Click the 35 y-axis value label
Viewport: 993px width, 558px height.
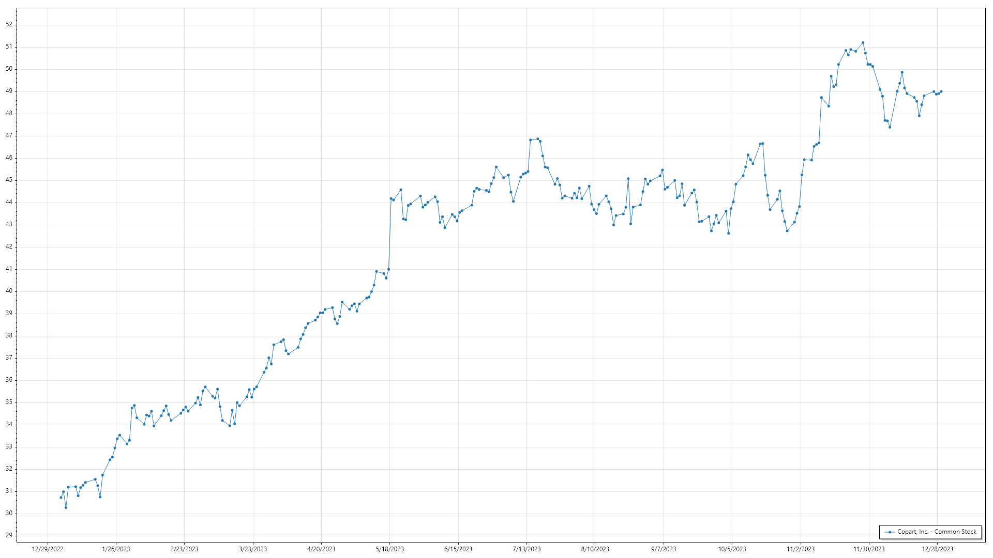[9, 402]
